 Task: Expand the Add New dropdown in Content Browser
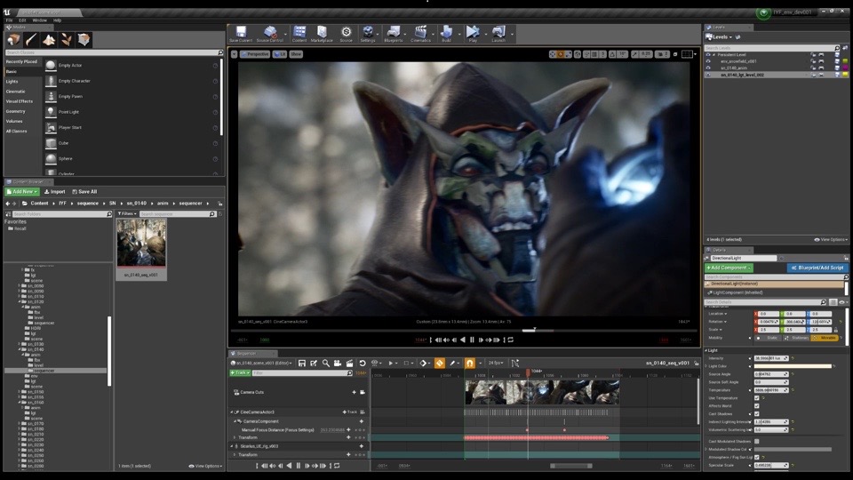point(22,191)
